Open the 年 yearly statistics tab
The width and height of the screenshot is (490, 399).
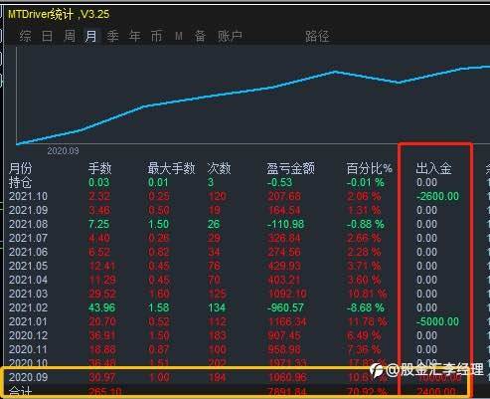point(134,36)
